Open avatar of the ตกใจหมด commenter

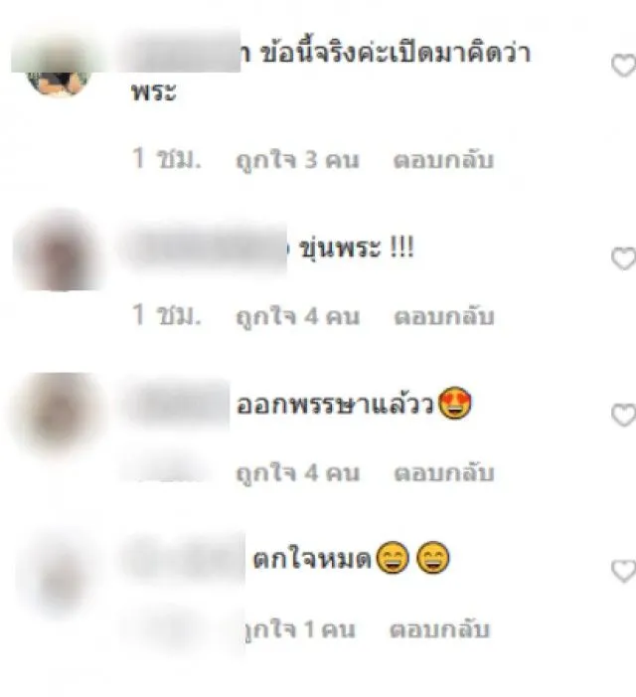60,576
